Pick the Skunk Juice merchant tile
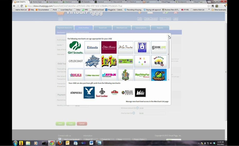The image size is (239, 146). [x=159, y=47]
